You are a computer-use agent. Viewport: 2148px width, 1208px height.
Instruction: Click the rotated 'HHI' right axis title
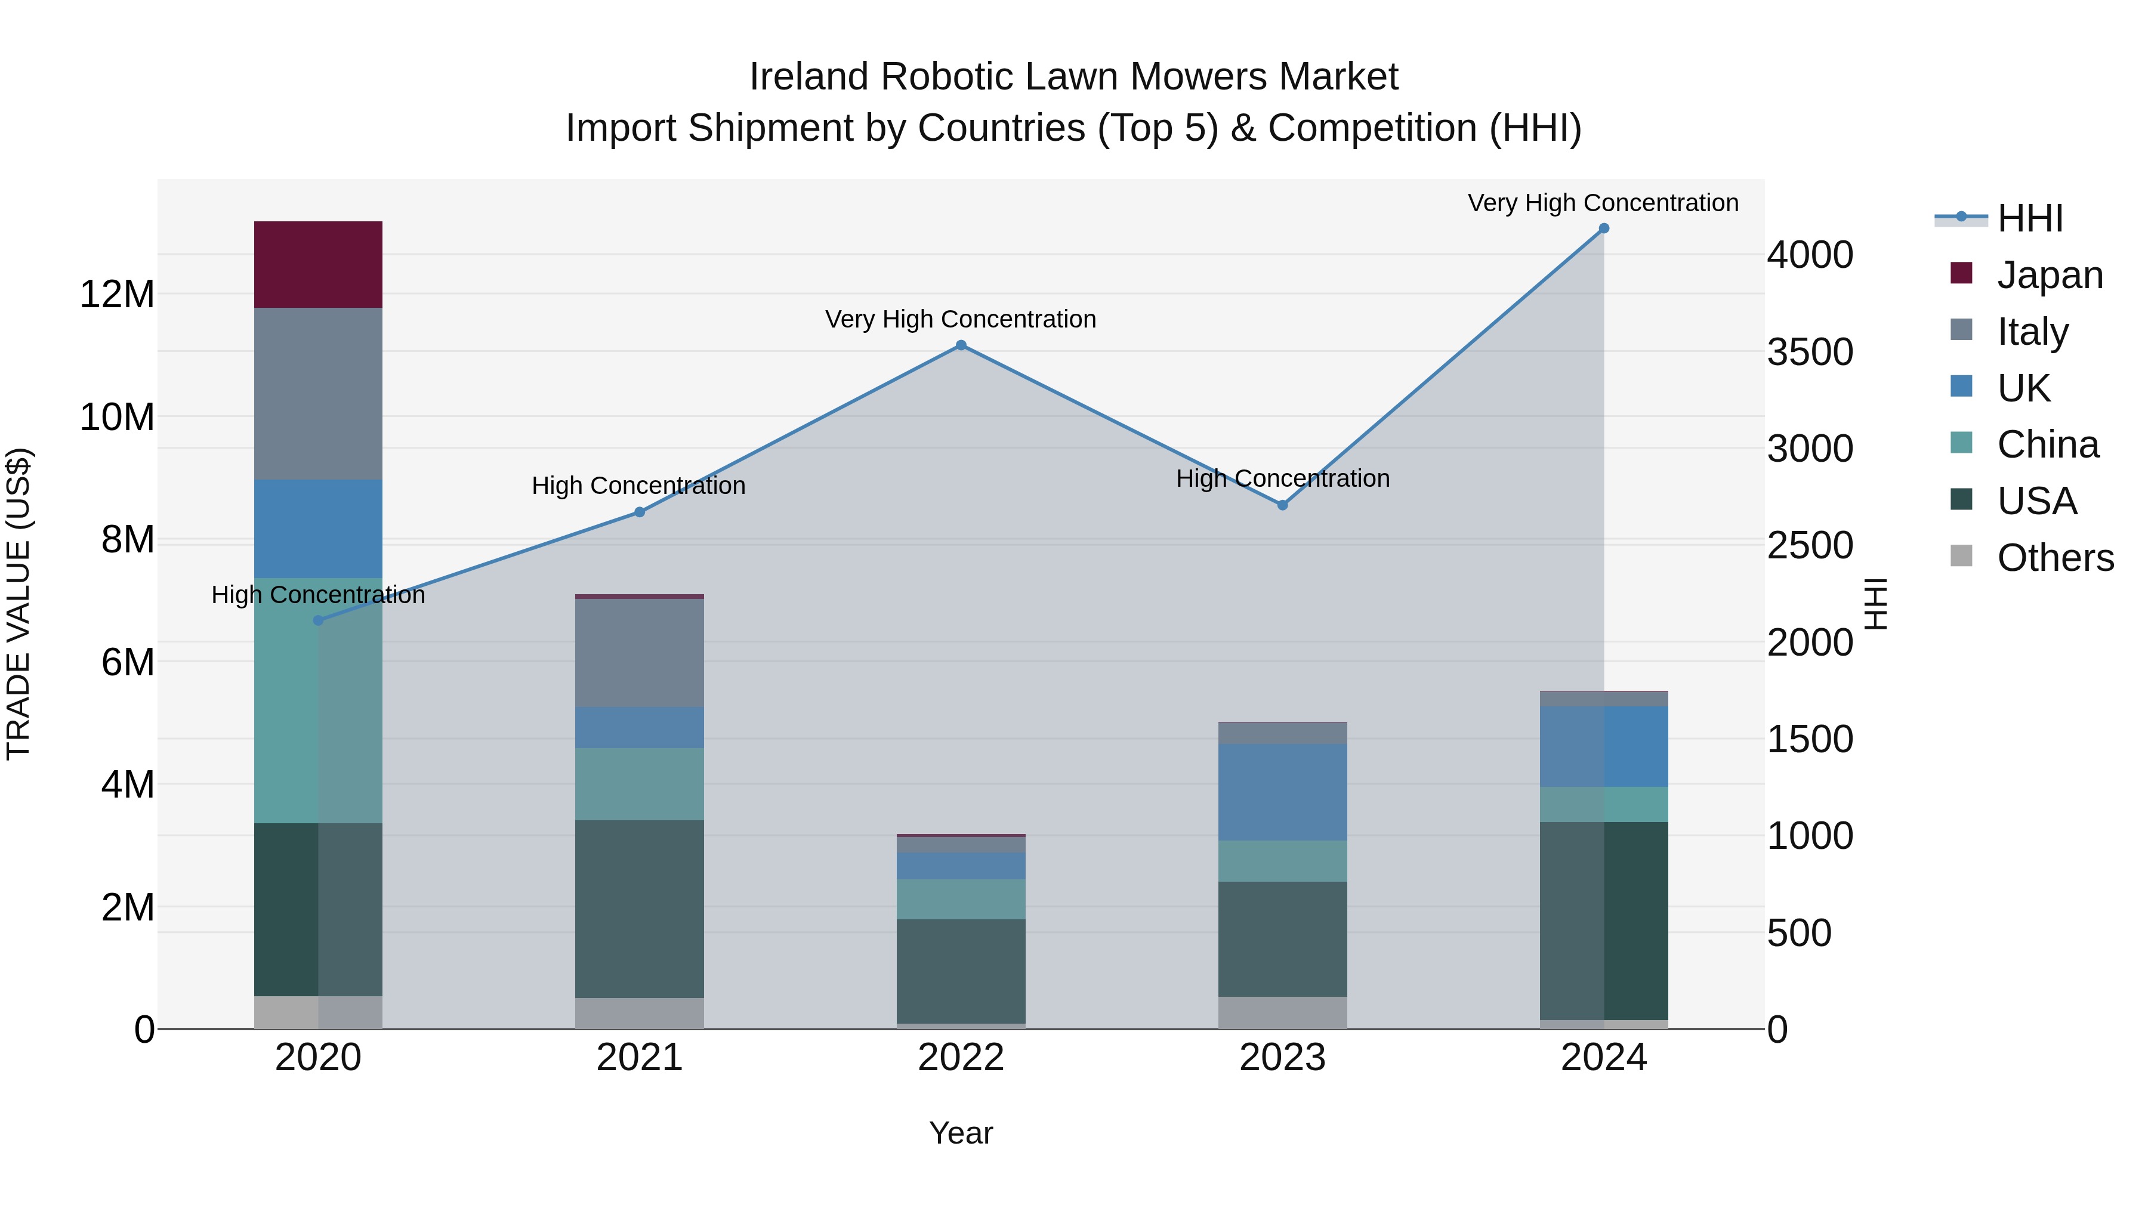(1875, 604)
